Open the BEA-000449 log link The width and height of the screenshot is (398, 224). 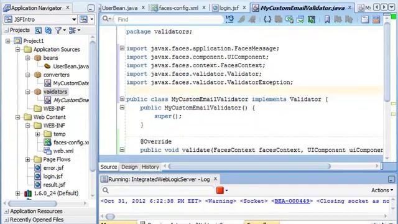pos(292,201)
